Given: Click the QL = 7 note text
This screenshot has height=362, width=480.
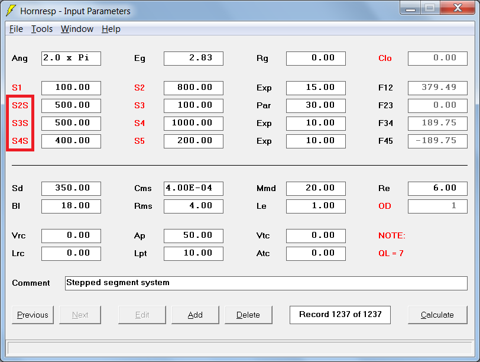Looking at the screenshot, I should [391, 254].
